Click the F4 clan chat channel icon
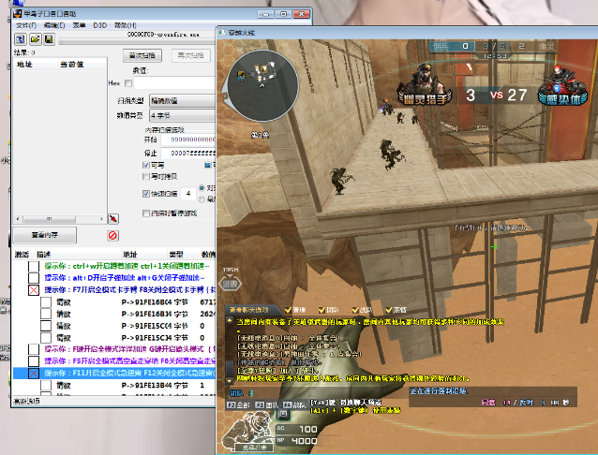The width and height of the screenshot is (598, 455). (287, 404)
